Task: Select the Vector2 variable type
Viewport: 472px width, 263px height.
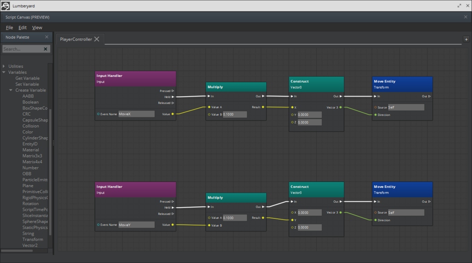Action: click(x=30, y=245)
